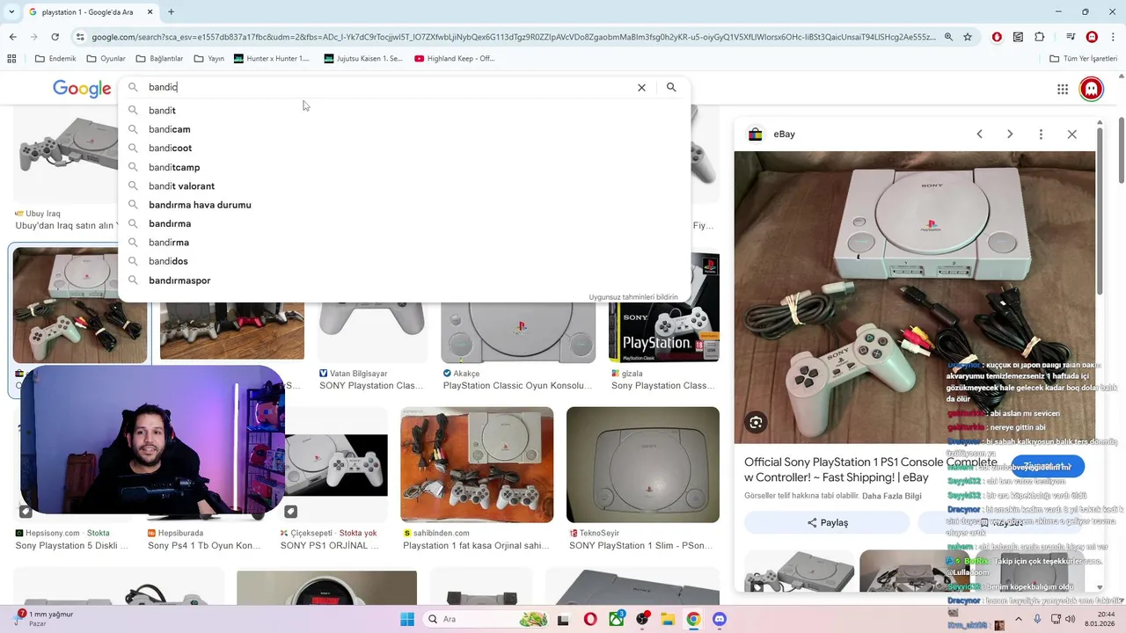Click the magnifier search submit button

[671, 87]
